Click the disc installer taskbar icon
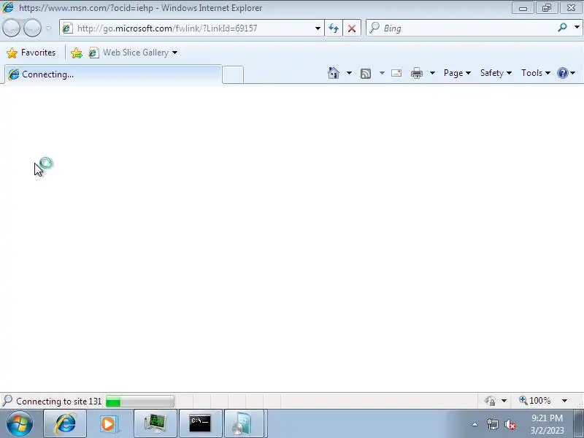Viewport: 584px width, 438px height. (x=245, y=423)
